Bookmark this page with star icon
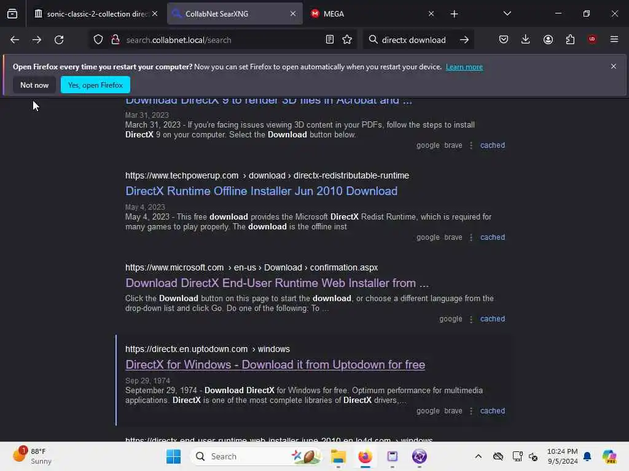Image resolution: width=629 pixels, height=471 pixels. pos(347,40)
